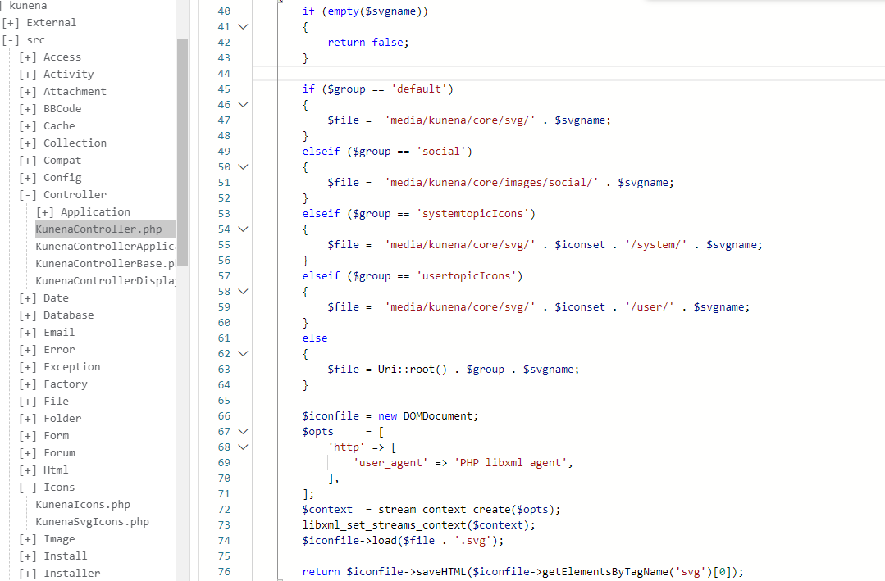The width and height of the screenshot is (885, 581).
Task: Expand the Exception folder
Action: pos(28,367)
